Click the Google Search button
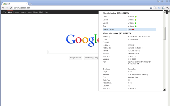The image size is (170, 106). pos(75,58)
